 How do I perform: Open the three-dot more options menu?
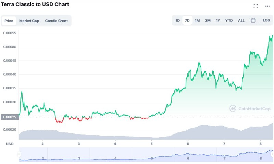[267, 6]
